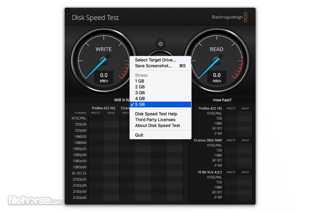This screenshot has height=213, width=320.
Task: Select 4 GB stress size
Action: (160, 98)
